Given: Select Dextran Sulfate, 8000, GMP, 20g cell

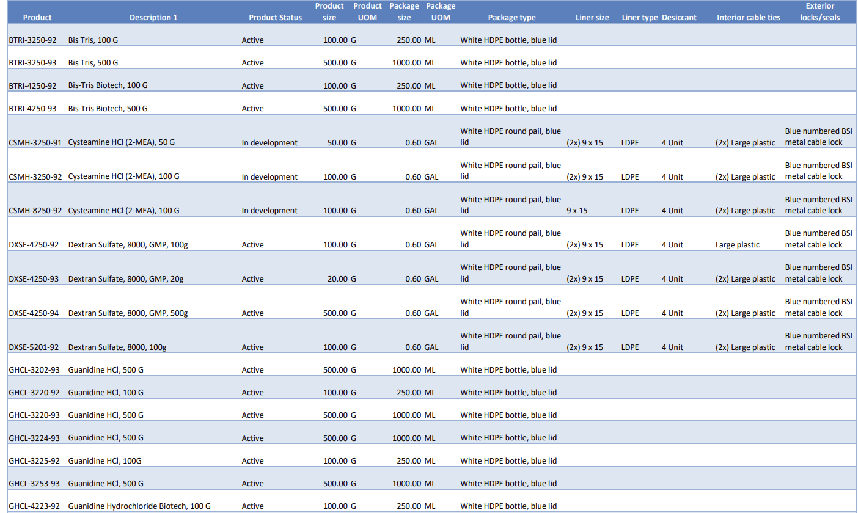Looking at the screenshot, I should (x=125, y=279).
